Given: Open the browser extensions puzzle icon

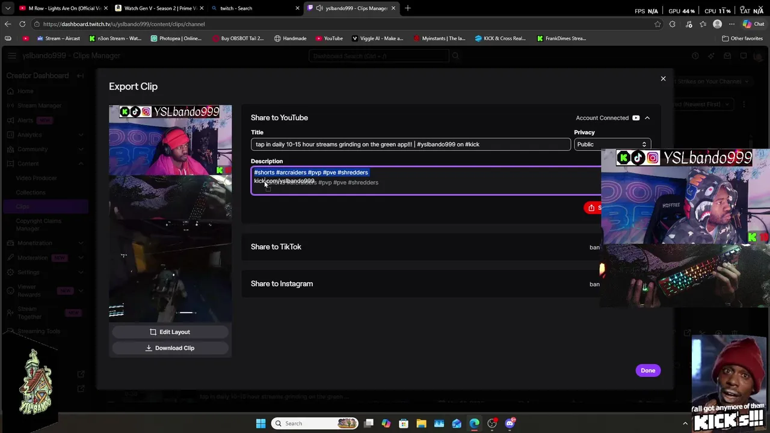Looking at the screenshot, I should pyautogui.click(x=673, y=24).
